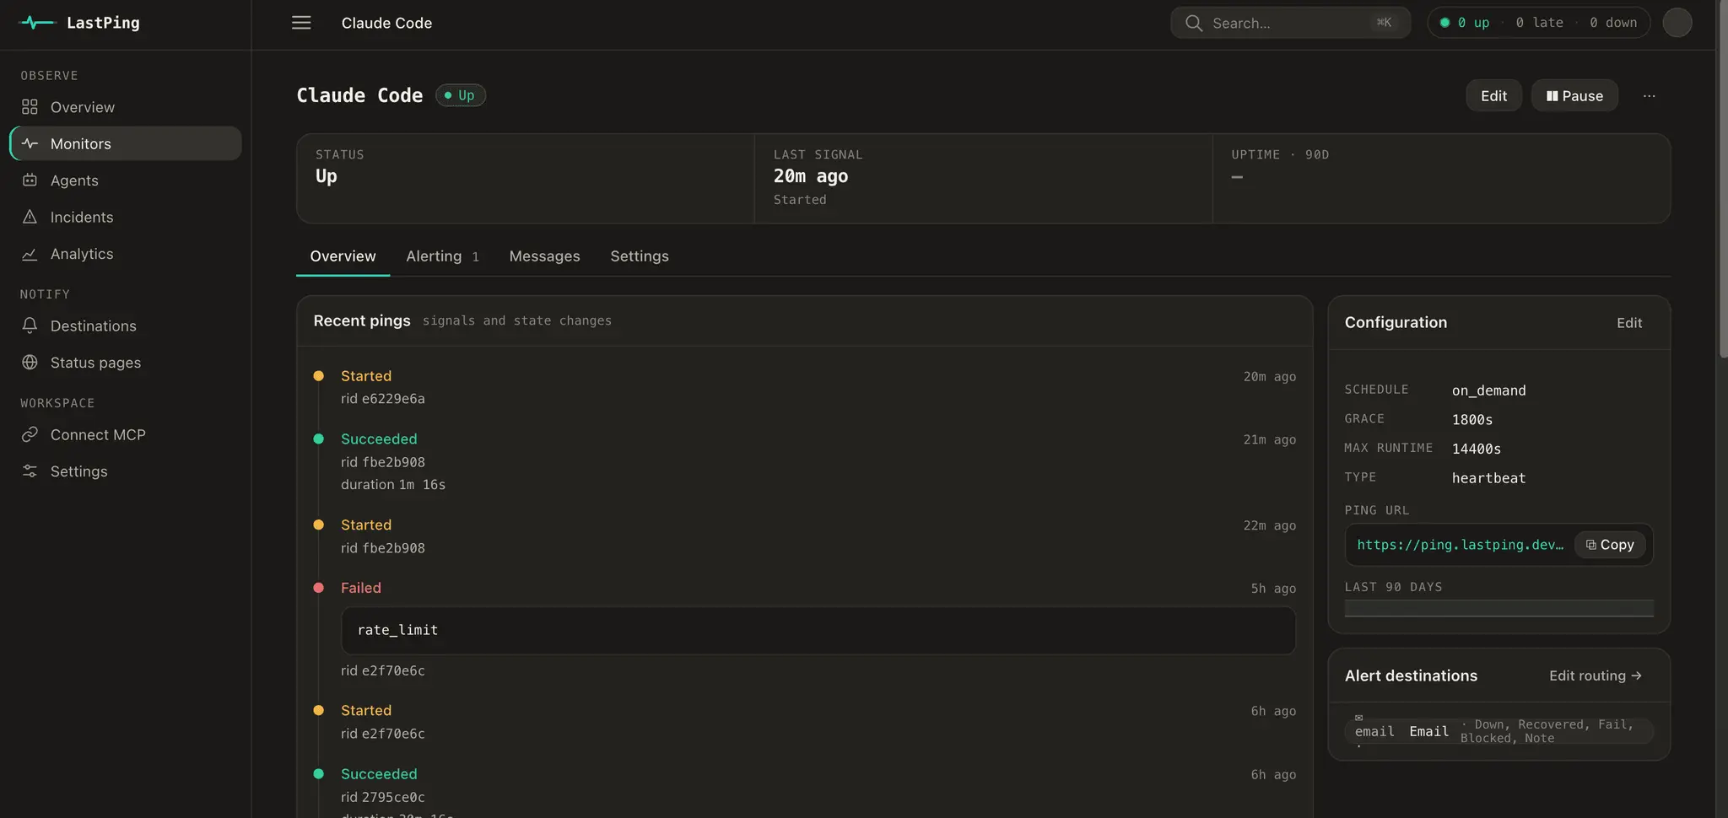The image size is (1728, 818).
Task: Click the 'on_demand' schedule value
Action: click(x=1488, y=390)
